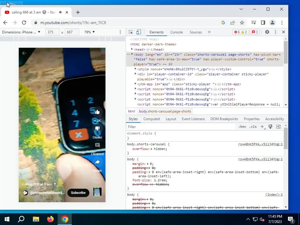Bookmark this page with the star icon
This screenshot has width=300, height=225.
(242, 23)
